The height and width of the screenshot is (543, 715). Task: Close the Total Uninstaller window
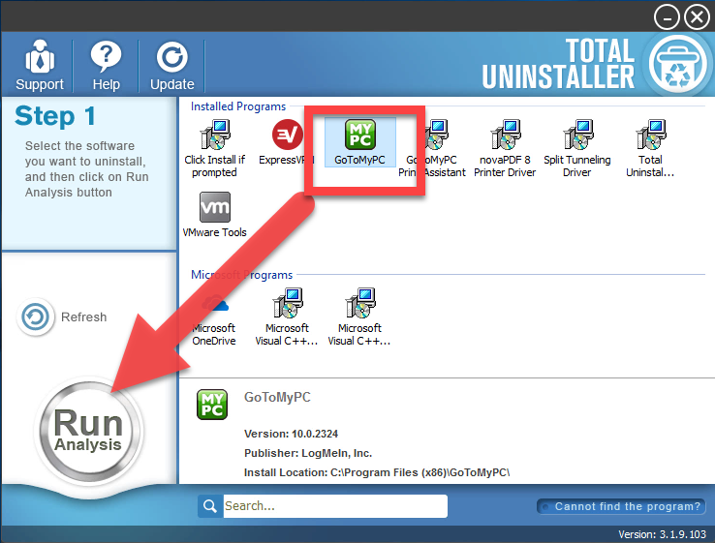[697, 17]
